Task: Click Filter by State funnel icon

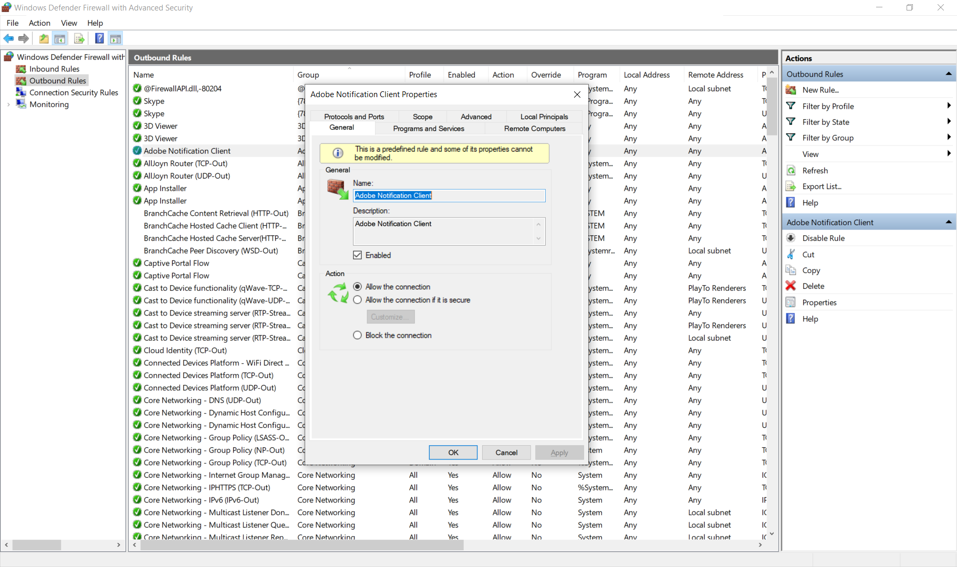Action: (x=790, y=122)
